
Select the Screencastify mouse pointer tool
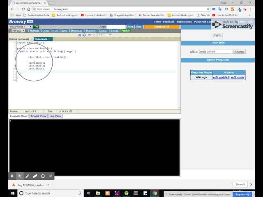20,176
